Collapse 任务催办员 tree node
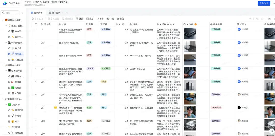The height and width of the screenshot is (136, 275). click(6, 71)
